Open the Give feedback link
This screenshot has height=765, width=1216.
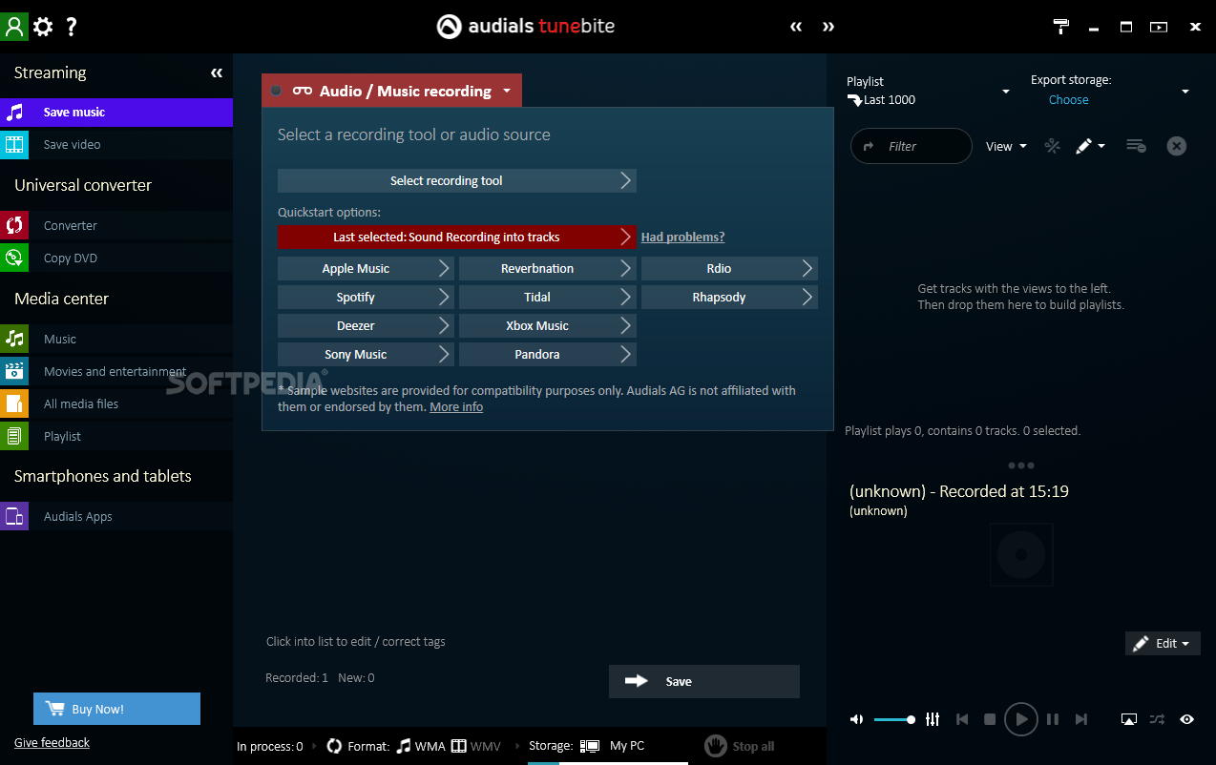[52, 743]
